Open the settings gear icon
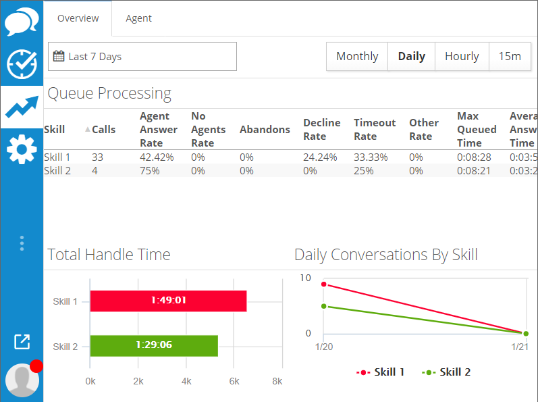 (x=22, y=149)
